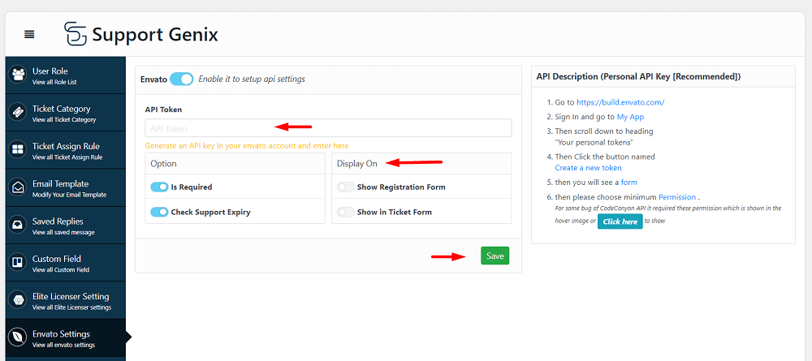The image size is (812, 361).
Task: Open the hamburger menu icon
Action: coord(29,35)
